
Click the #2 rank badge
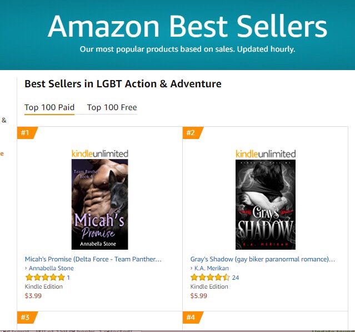point(192,133)
